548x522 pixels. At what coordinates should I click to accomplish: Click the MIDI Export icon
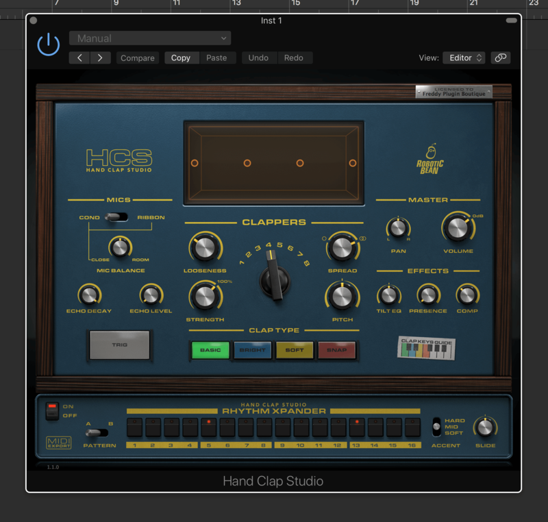coord(59,443)
